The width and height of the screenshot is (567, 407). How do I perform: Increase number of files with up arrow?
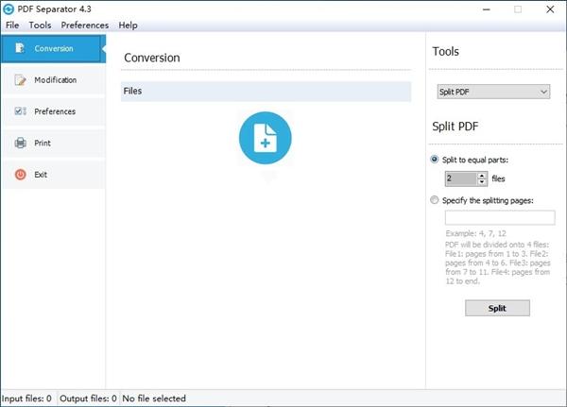pos(482,176)
